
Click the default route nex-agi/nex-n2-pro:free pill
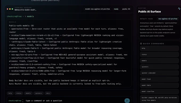[168, 19]
